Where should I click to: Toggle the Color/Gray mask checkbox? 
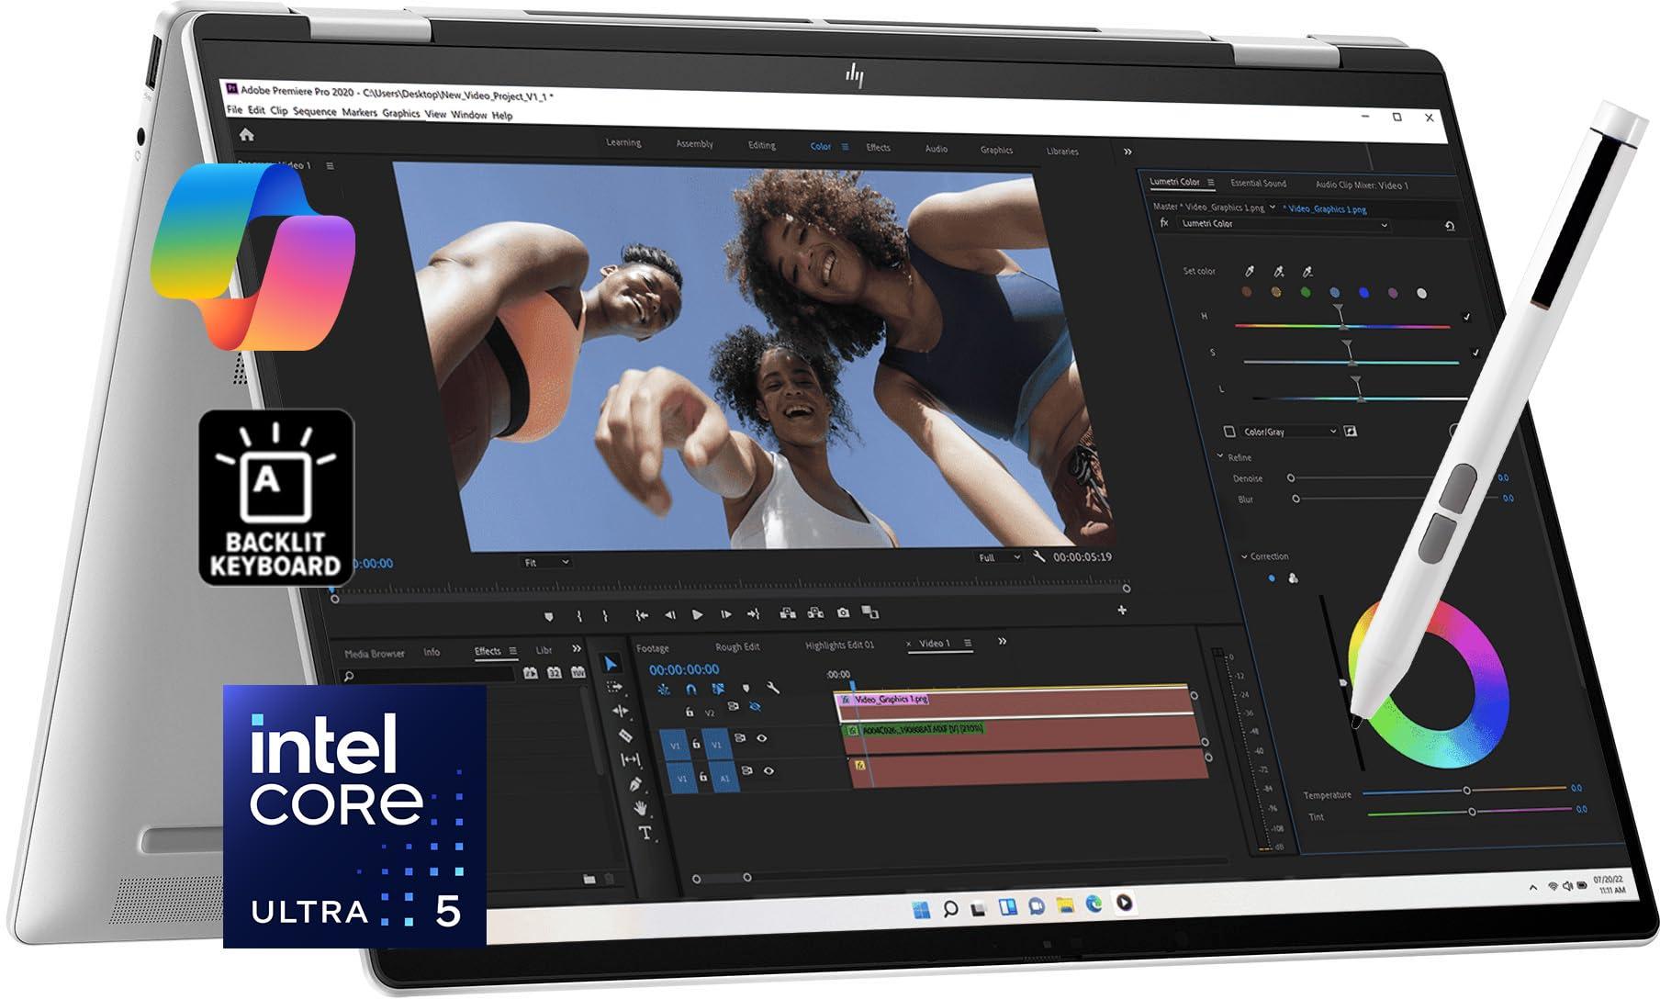[x=1229, y=431]
